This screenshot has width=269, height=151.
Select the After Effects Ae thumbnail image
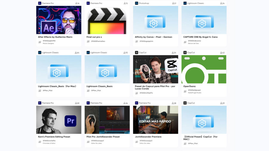[x=59, y=20]
